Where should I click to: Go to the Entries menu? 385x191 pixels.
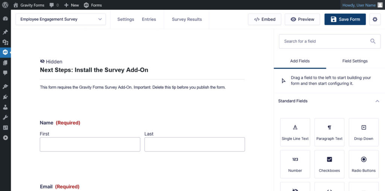click(149, 19)
